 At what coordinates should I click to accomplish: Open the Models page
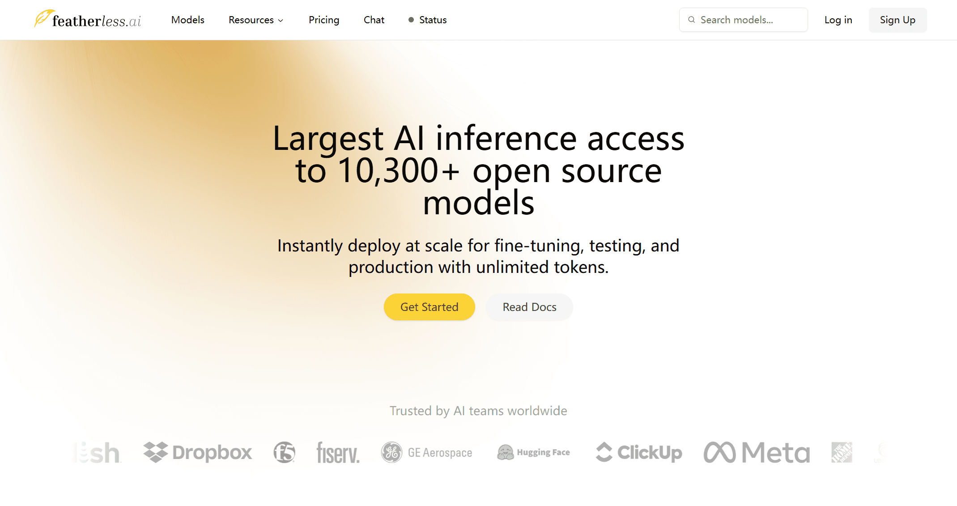[x=187, y=20]
